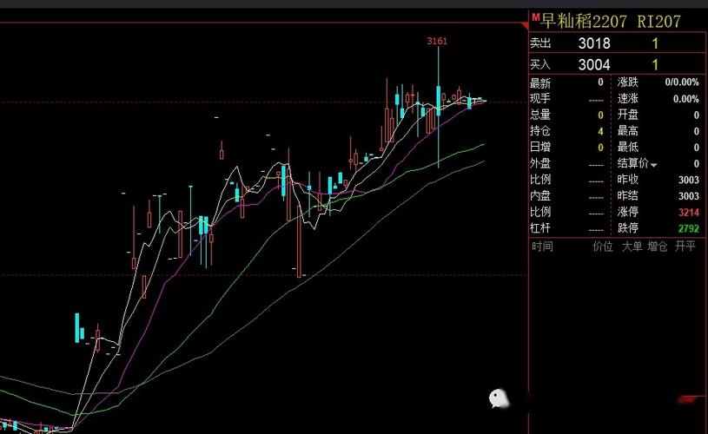Click the 涨跌 change value 0/0.00%
The width and height of the screenshot is (708, 434).
[x=682, y=82]
